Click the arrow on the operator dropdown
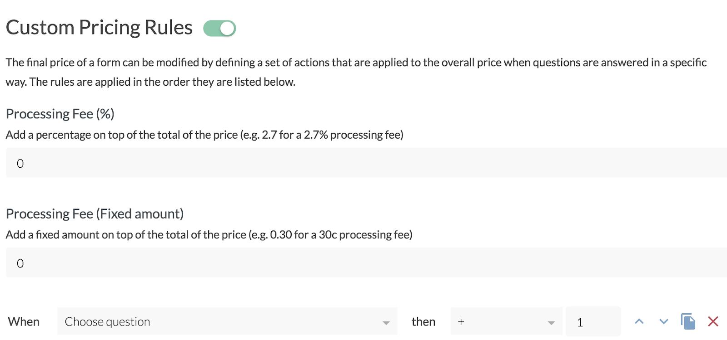 click(x=551, y=323)
